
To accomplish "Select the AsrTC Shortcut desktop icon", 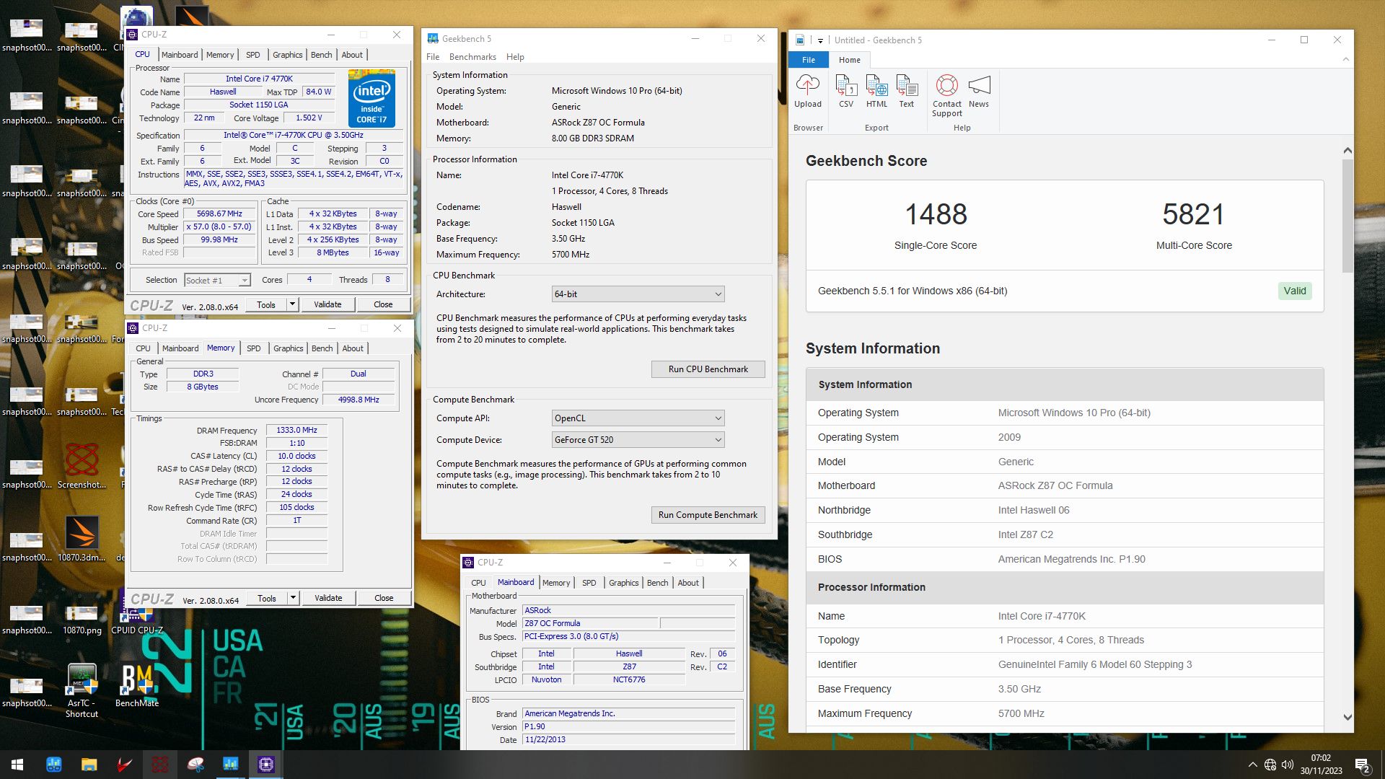I will tap(82, 691).
